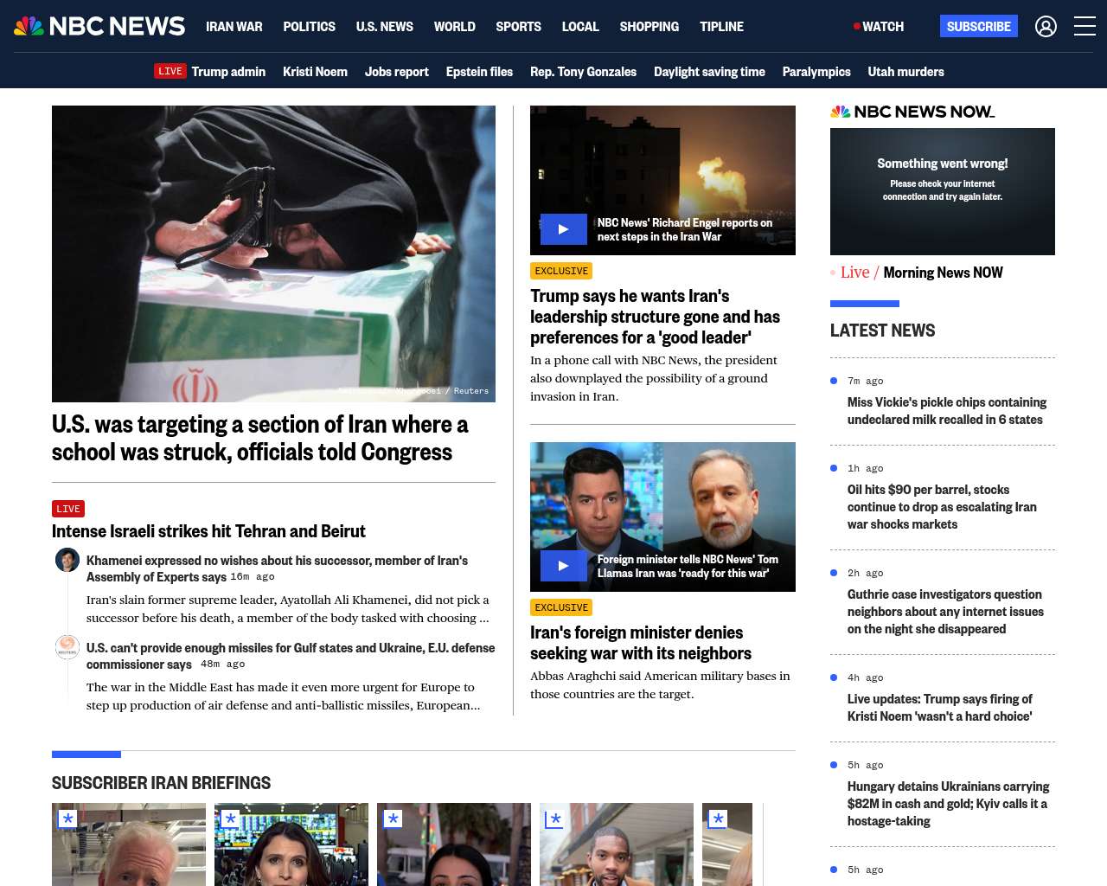Open the Kristi Noem trending topic

click(x=315, y=71)
